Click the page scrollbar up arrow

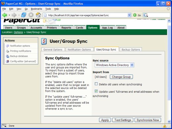click(169, 21)
